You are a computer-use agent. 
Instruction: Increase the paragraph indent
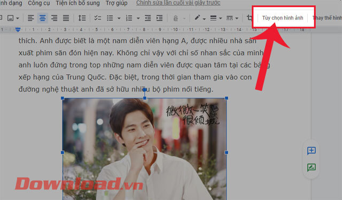coord(159,18)
